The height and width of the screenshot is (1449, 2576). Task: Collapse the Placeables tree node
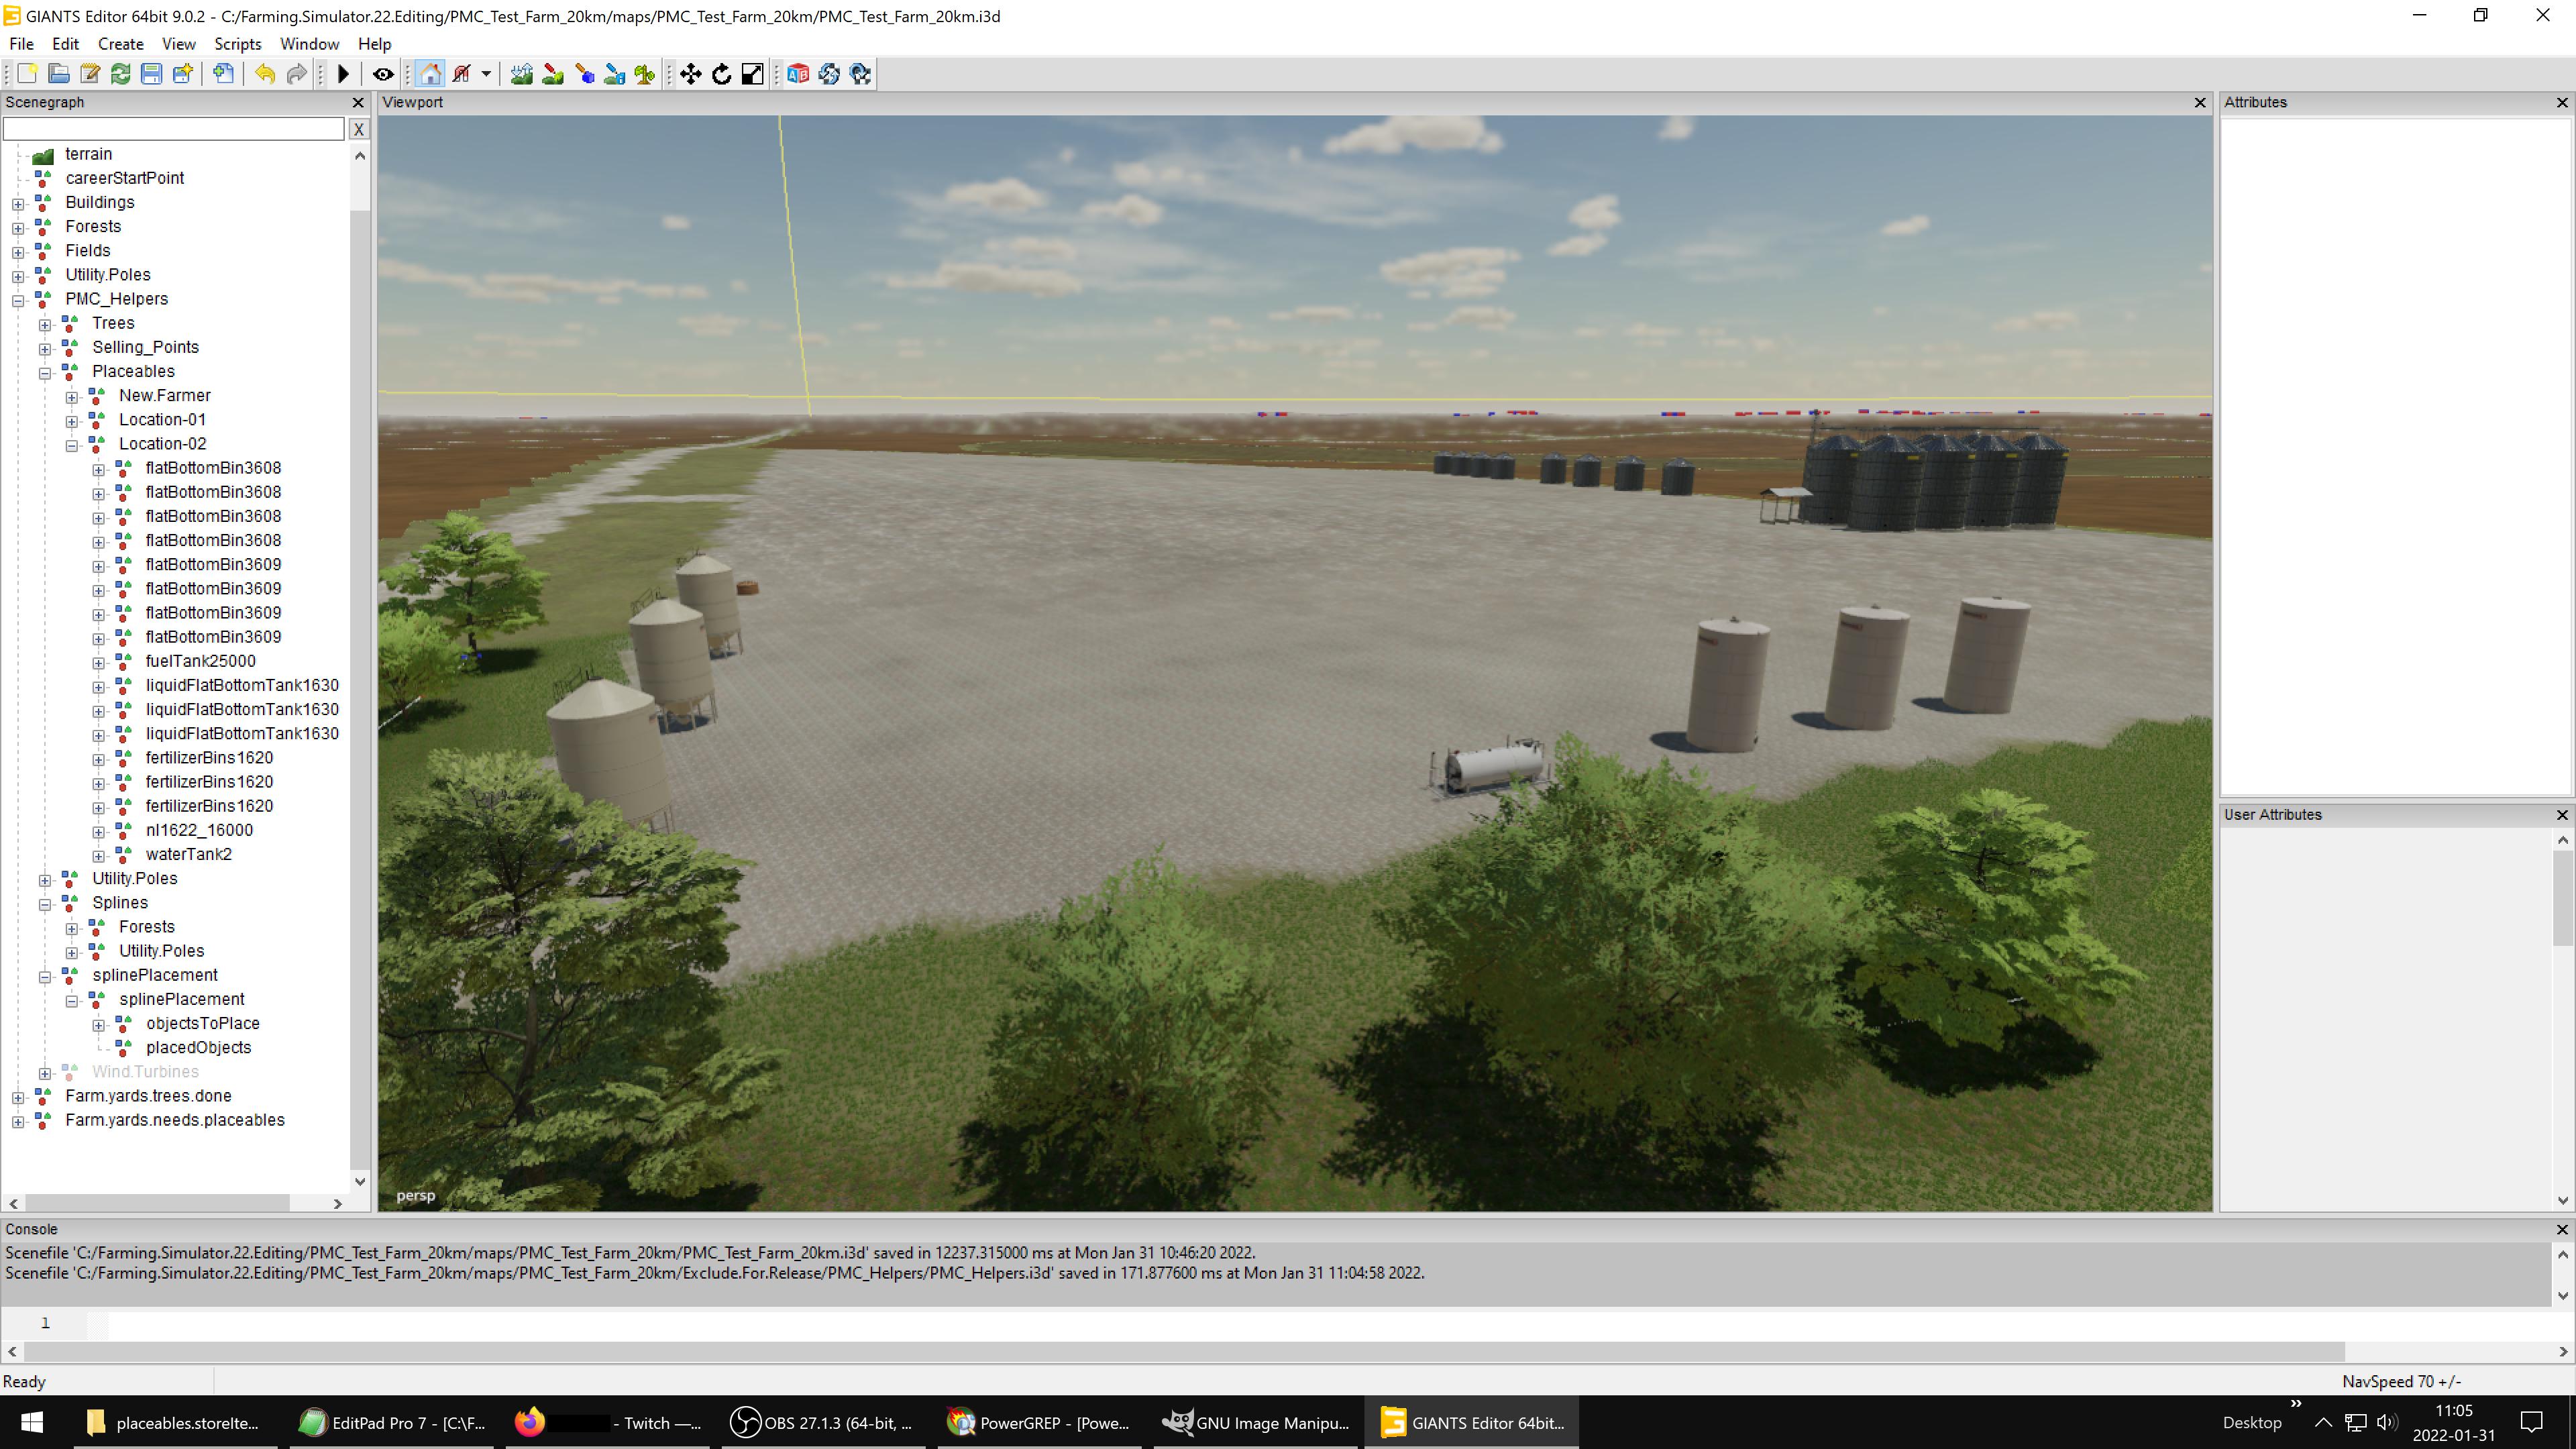[45, 373]
